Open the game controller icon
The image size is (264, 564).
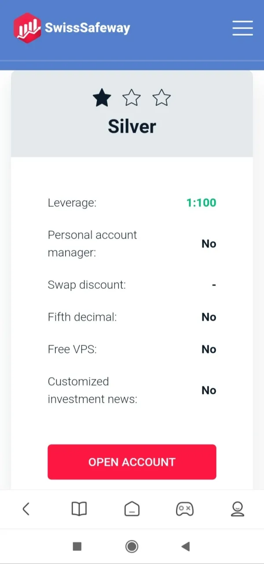(184, 509)
